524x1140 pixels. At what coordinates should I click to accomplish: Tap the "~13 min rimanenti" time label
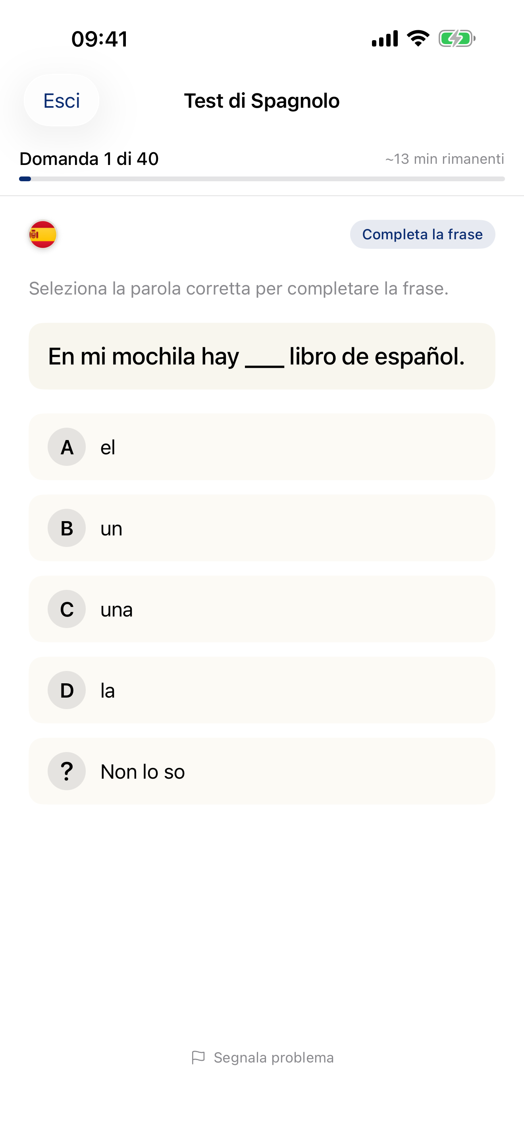point(445,159)
